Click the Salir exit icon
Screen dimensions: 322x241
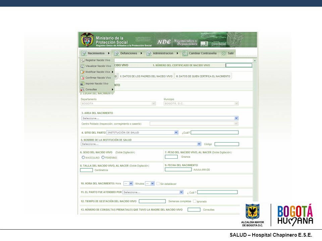tap(224, 53)
